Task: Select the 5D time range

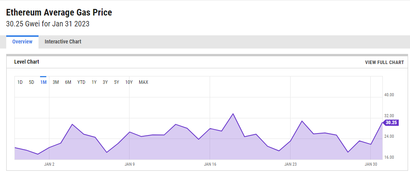Action: point(32,82)
